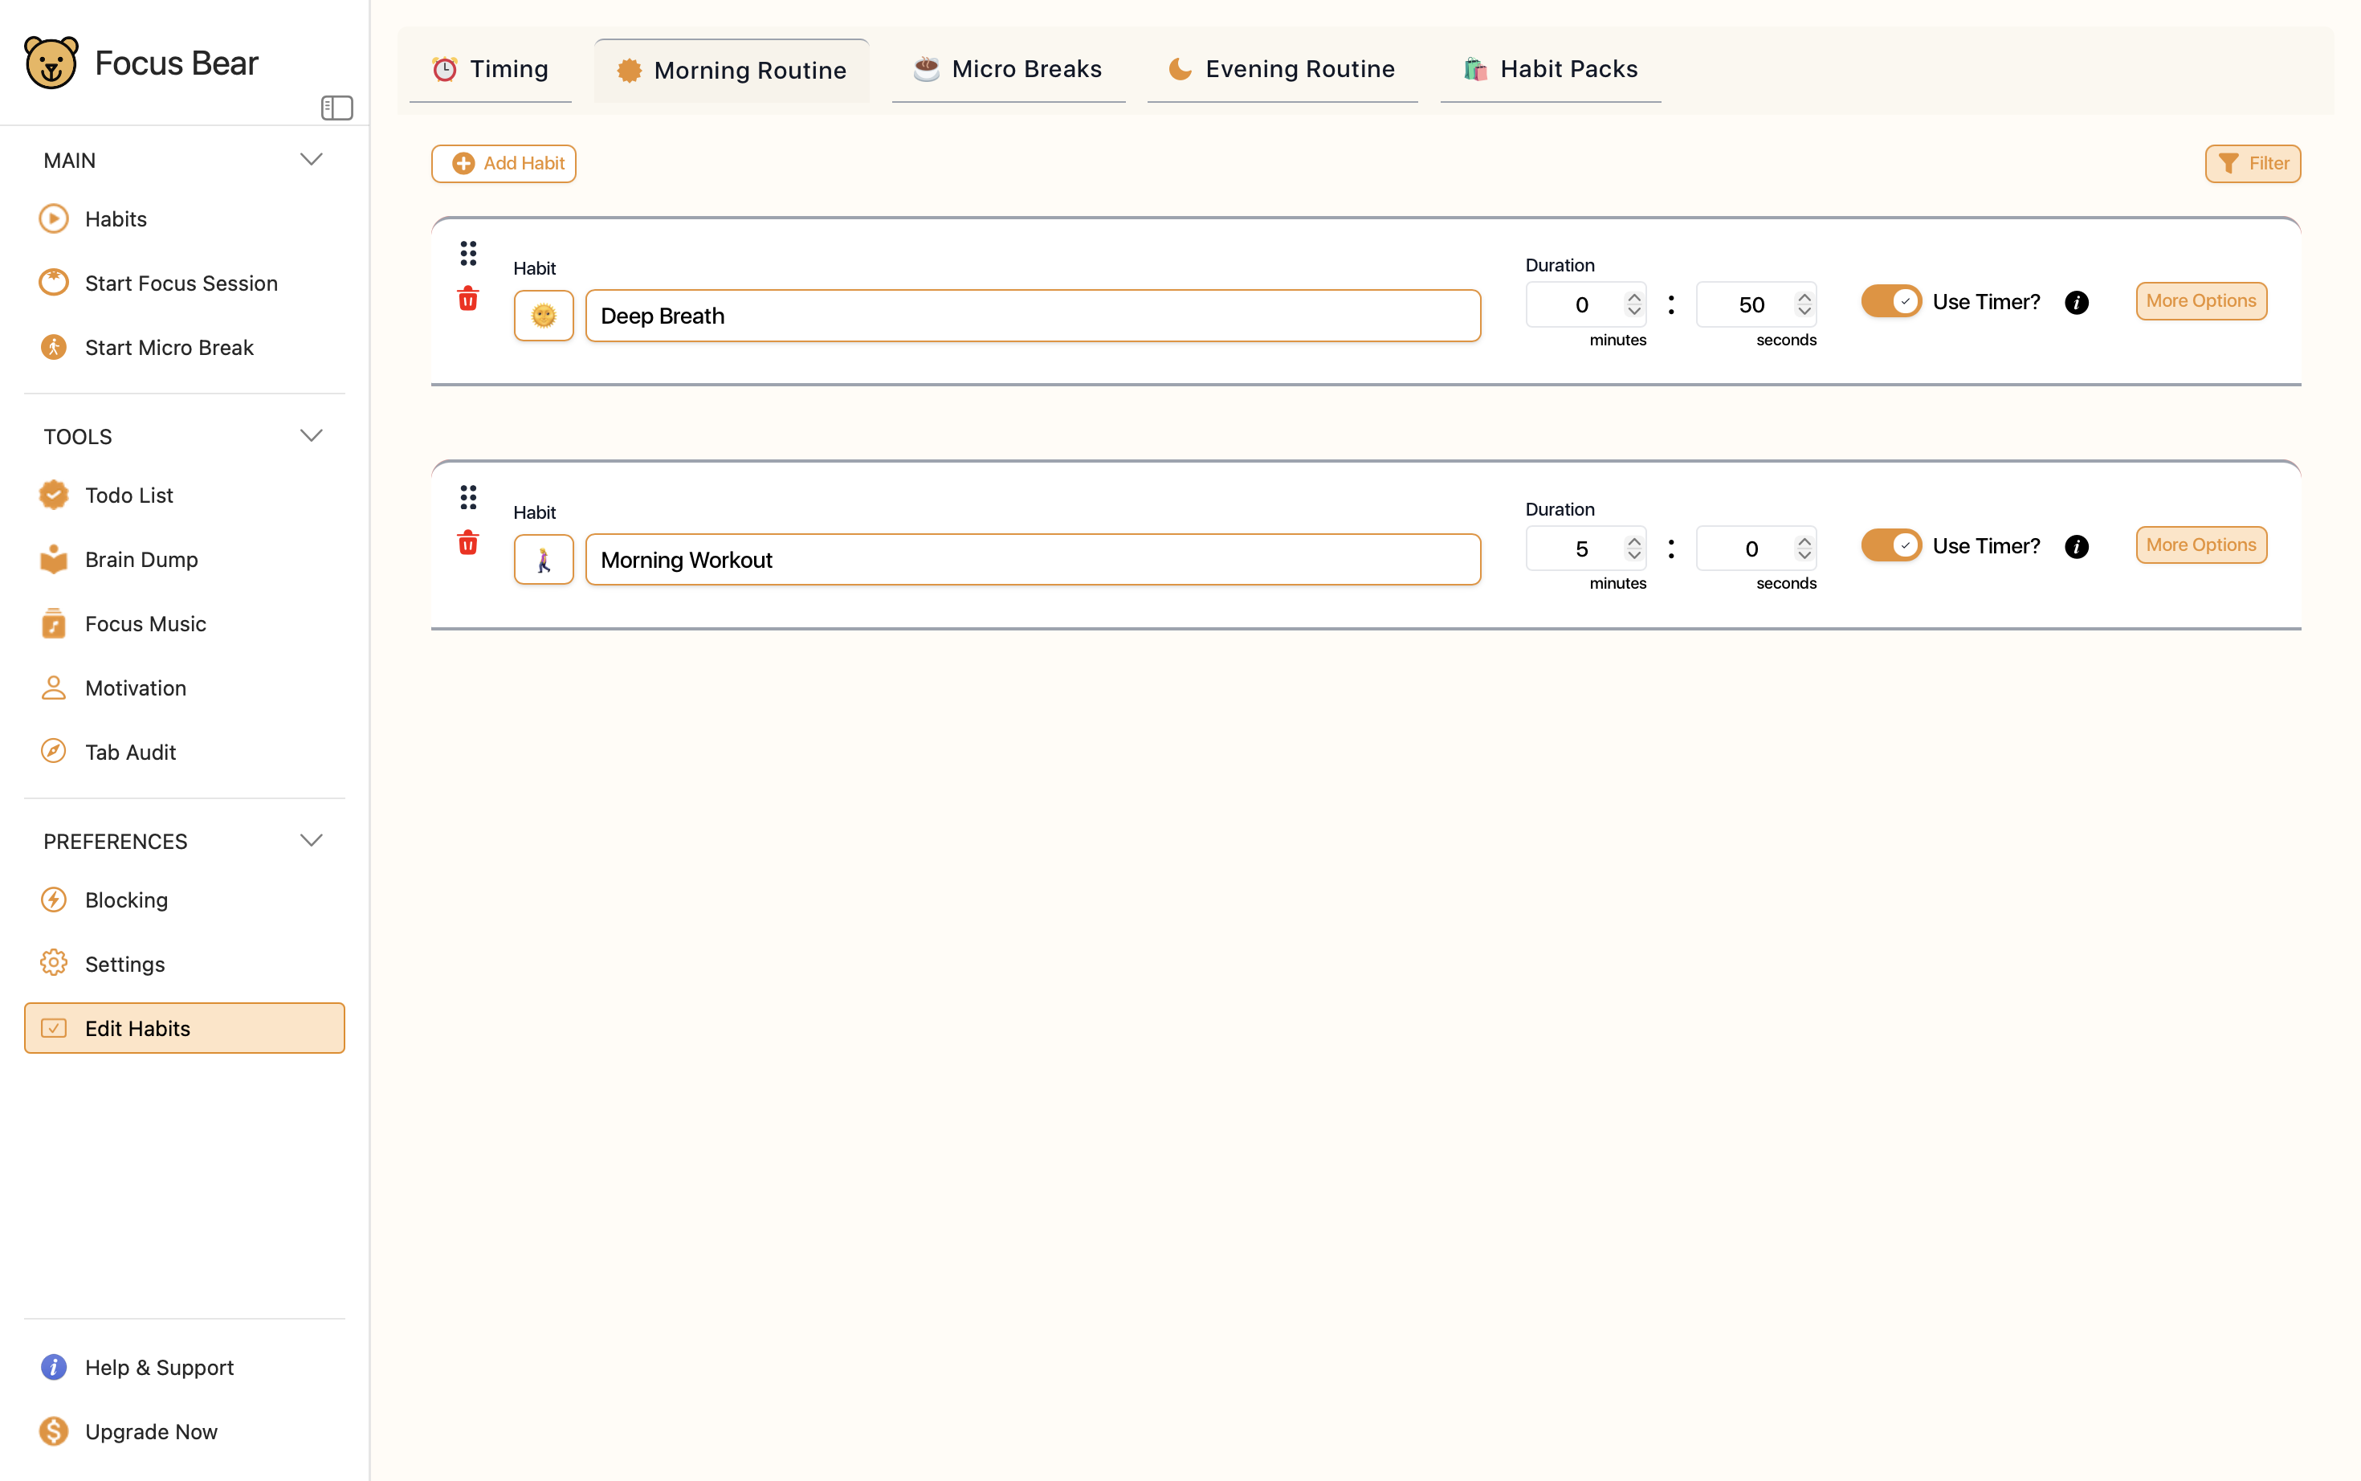Turn off Use Timer for Morning Workout
2361x1481 pixels.
[1891, 545]
